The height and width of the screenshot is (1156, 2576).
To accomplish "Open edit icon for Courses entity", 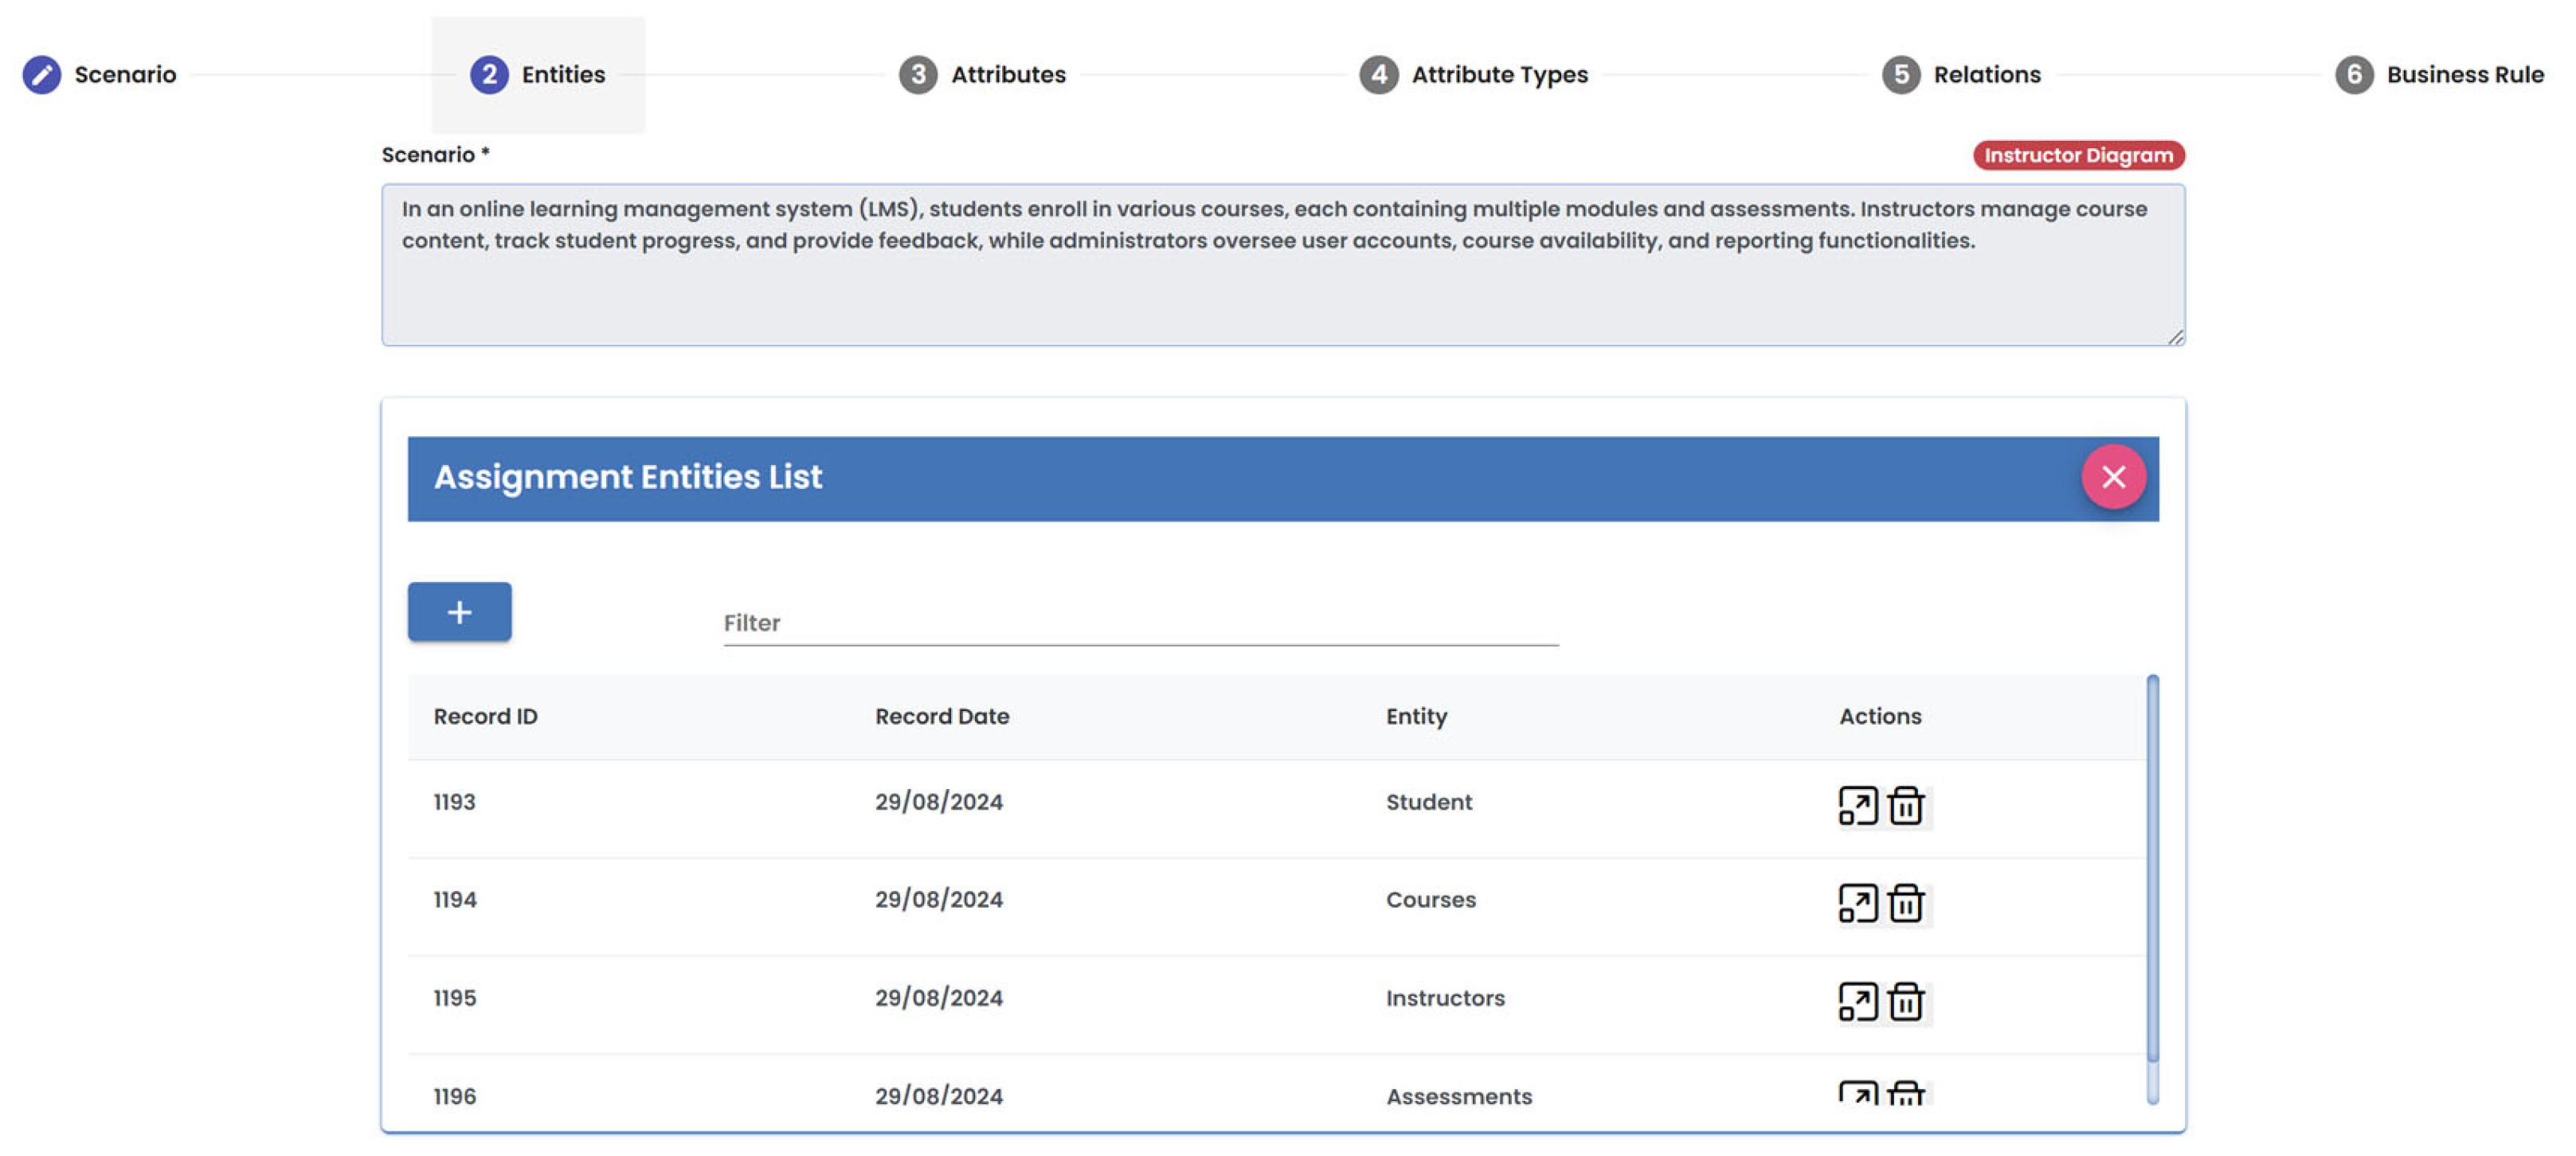I will [x=1857, y=903].
